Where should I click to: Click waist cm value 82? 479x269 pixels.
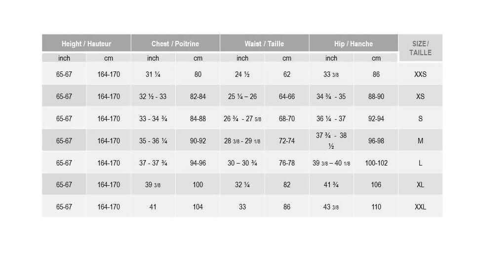point(287,185)
